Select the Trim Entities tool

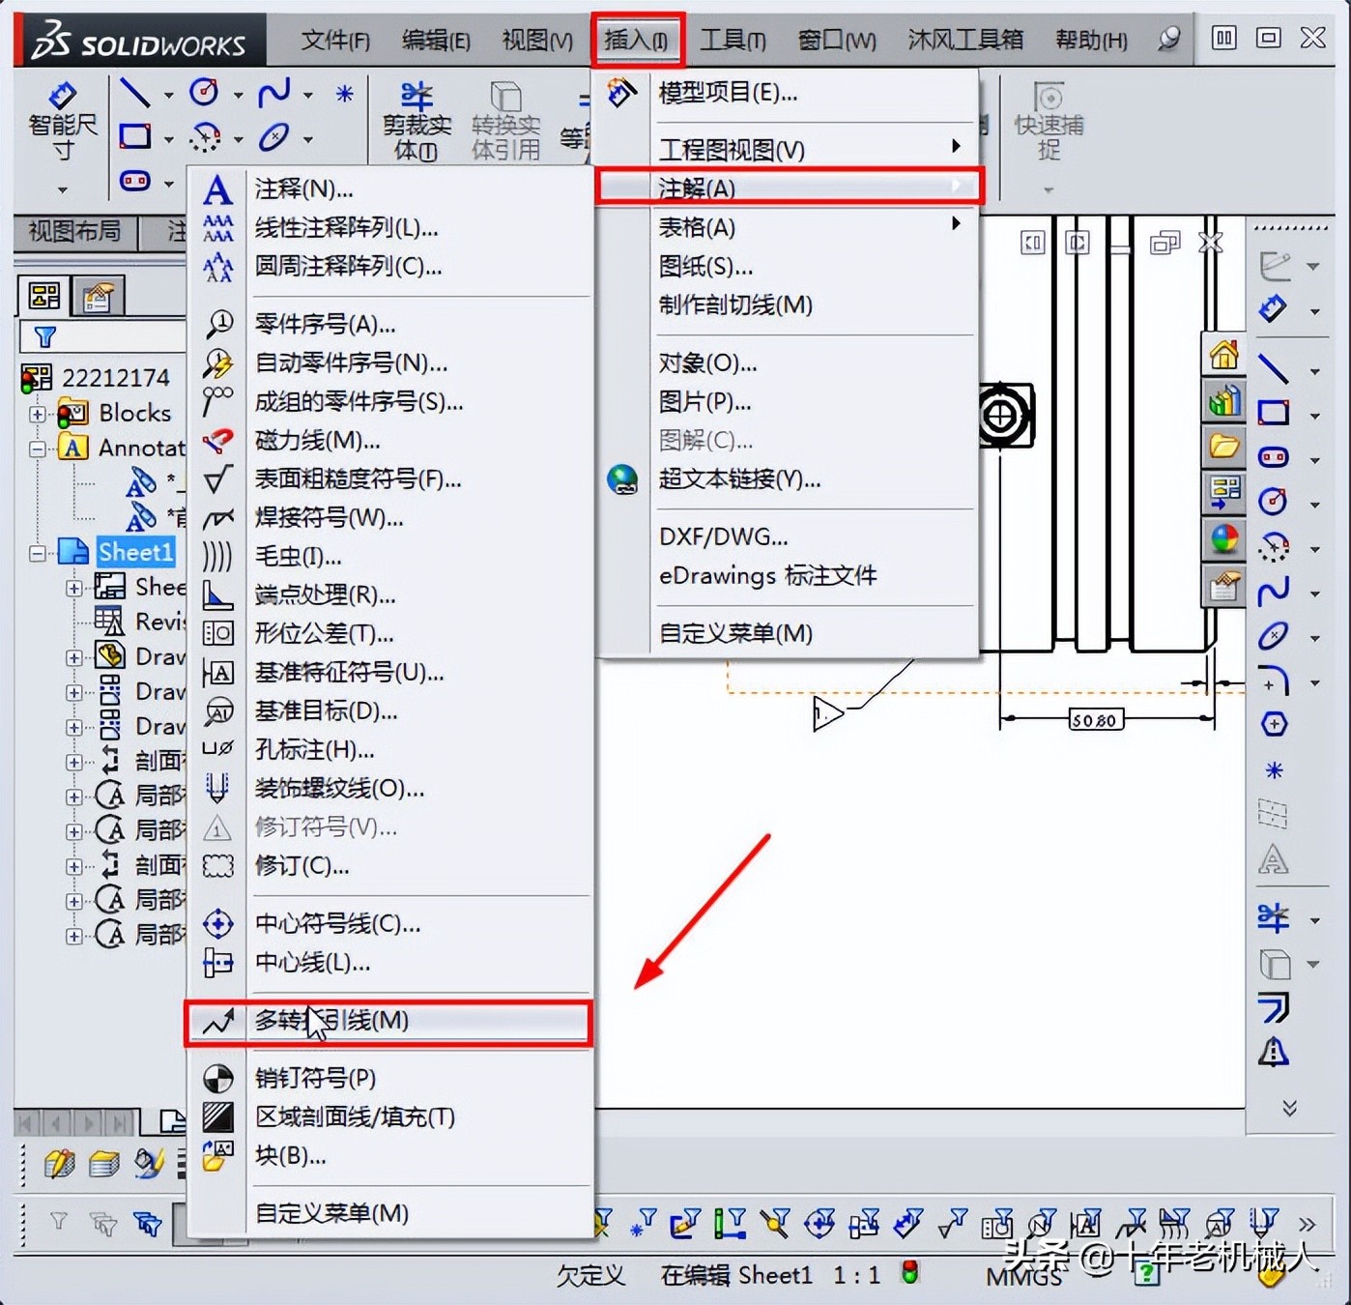click(x=416, y=116)
